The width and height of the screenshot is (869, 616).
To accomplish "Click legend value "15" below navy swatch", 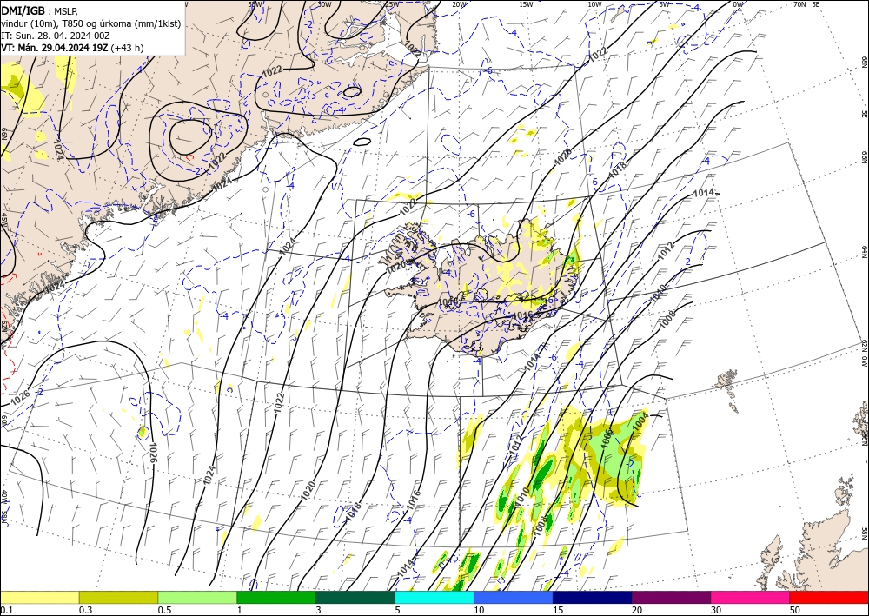I will point(558,610).
